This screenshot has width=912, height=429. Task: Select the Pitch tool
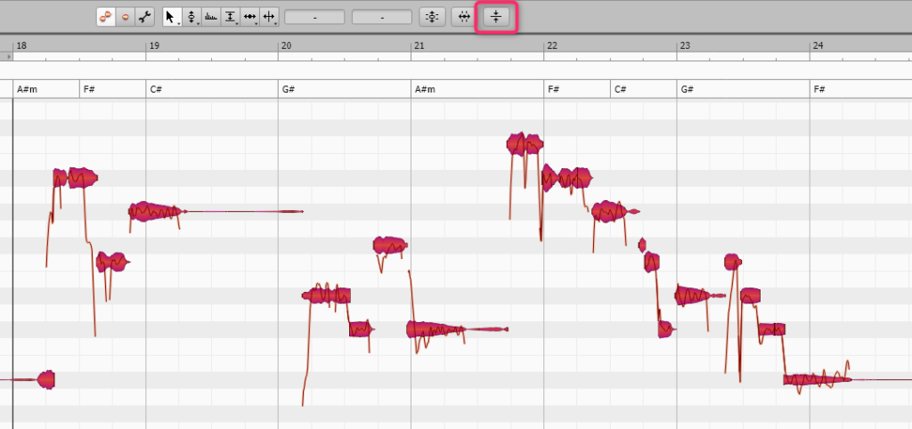[x=191, y=17]
